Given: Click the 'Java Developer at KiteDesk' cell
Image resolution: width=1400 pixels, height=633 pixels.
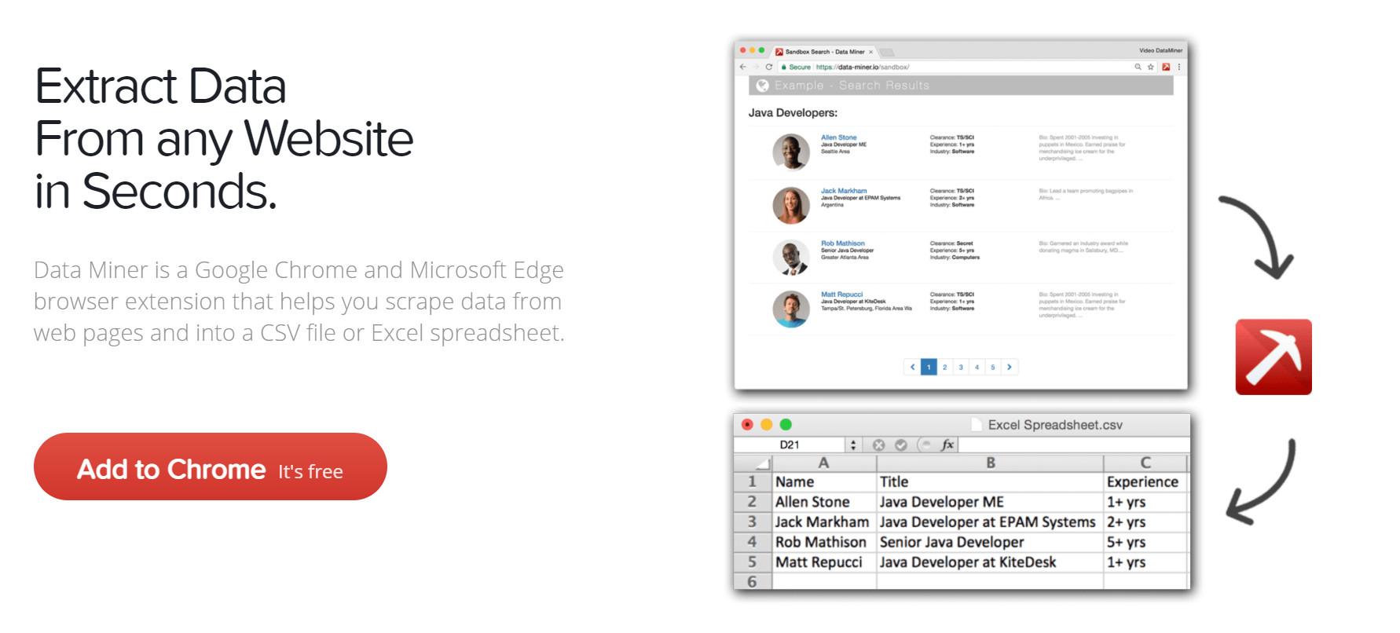Looking at the screenshot, I should (x=990, y=562).
